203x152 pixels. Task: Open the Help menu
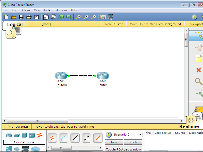point(74,10)
